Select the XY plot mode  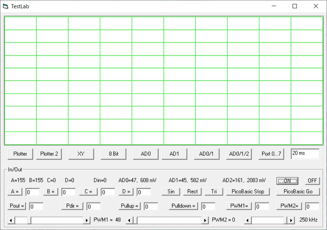81,154
